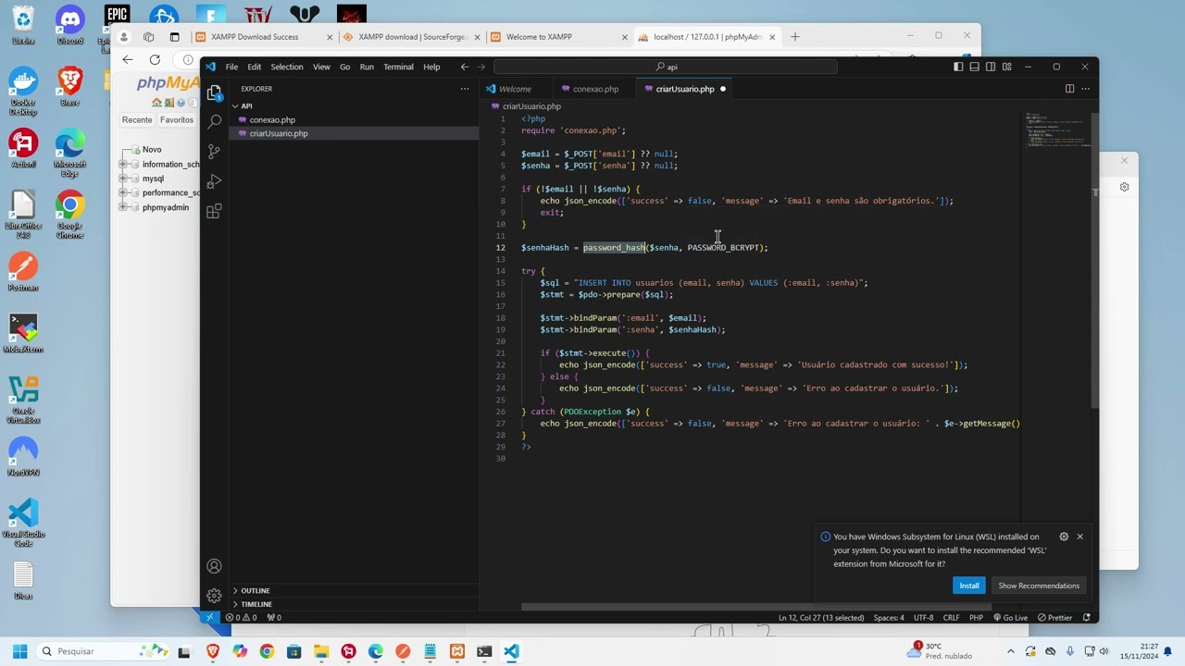Screen dimensions: 1185x666
Task: Open the customize layout icon
Action: (x=1006, y=67)
